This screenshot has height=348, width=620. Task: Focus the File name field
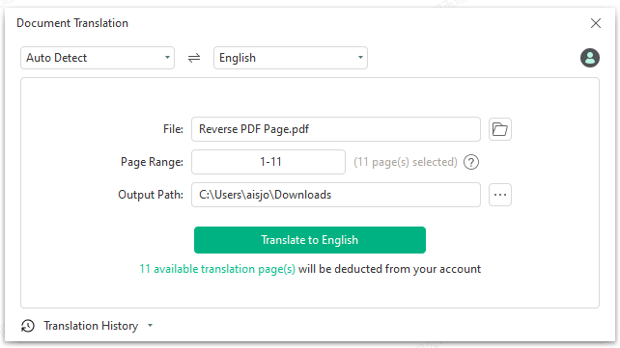(x=336, y=129)
